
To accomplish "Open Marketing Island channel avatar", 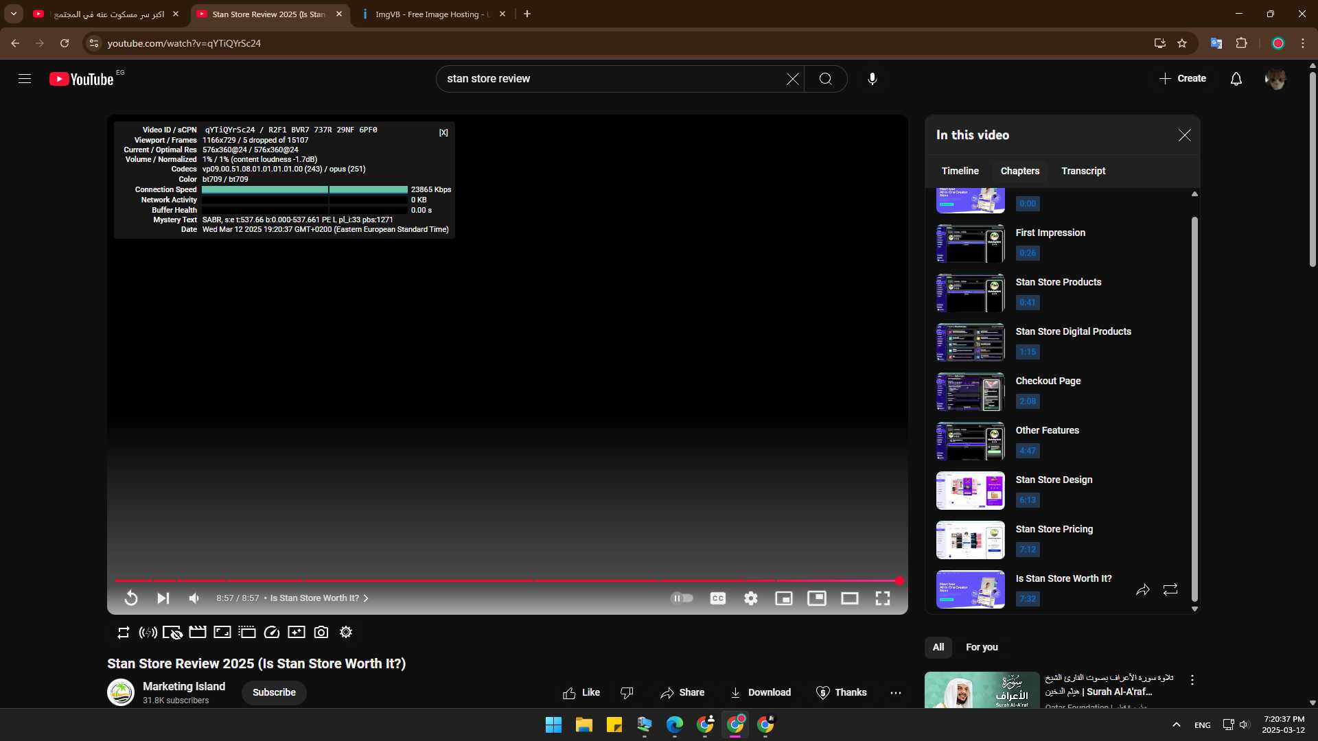I will point(121,692).
